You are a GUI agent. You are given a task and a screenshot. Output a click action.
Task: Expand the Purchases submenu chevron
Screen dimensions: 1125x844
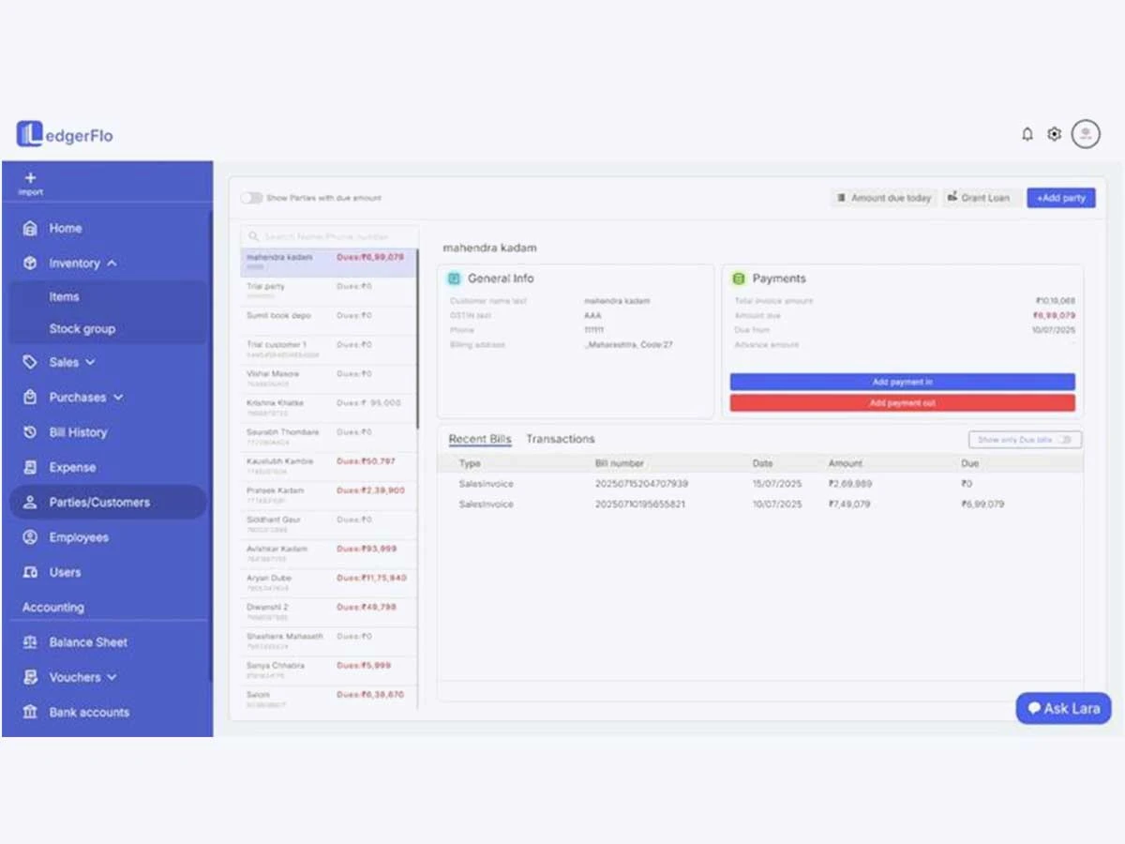click(118, 398)
